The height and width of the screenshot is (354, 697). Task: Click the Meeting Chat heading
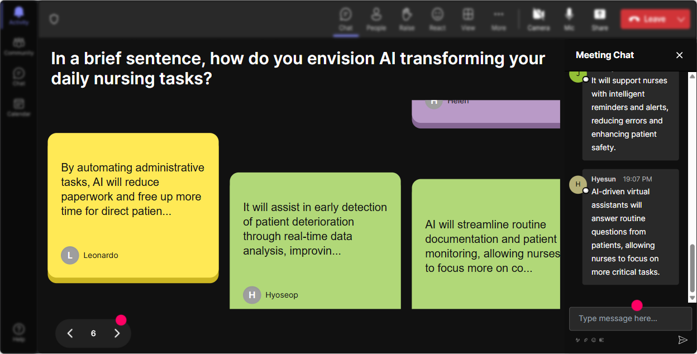[x=605, y=55]
